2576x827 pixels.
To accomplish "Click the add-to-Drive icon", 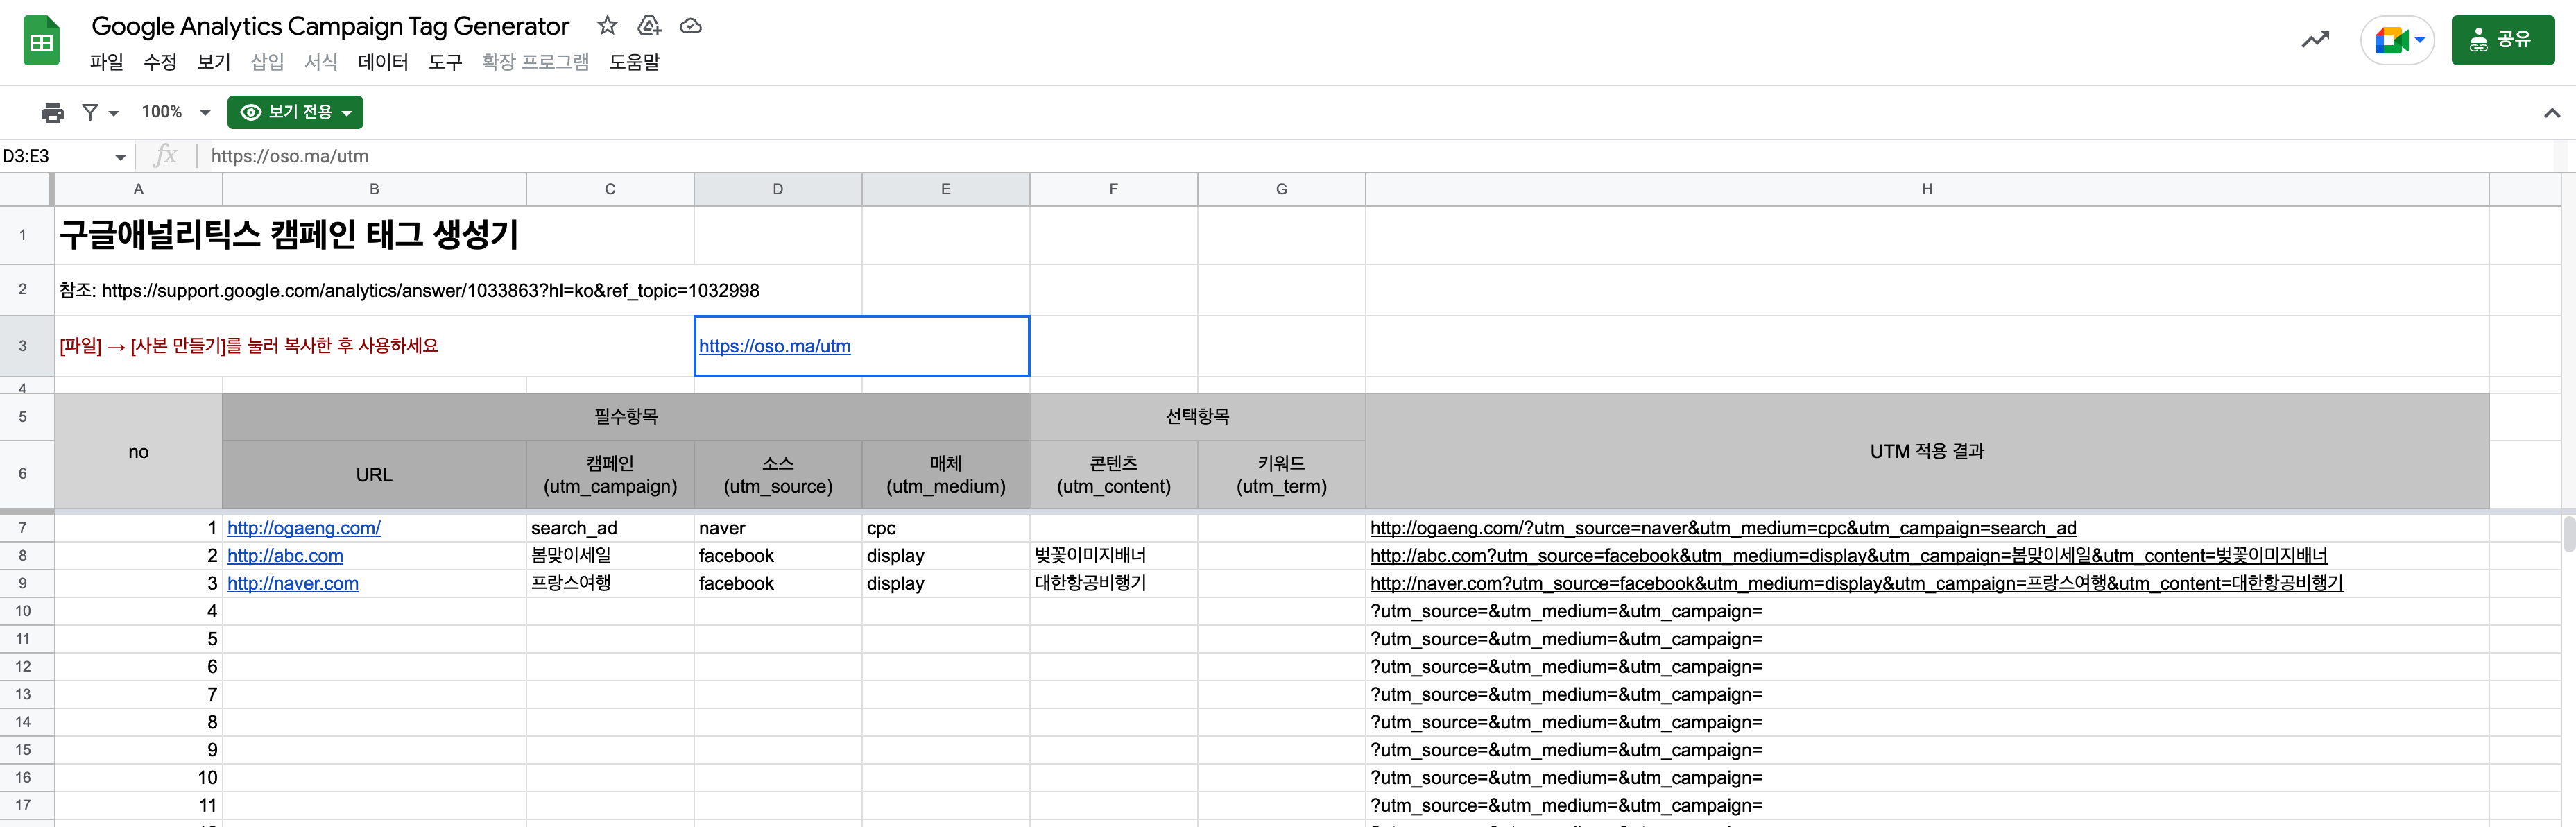I will coord(649,26).
